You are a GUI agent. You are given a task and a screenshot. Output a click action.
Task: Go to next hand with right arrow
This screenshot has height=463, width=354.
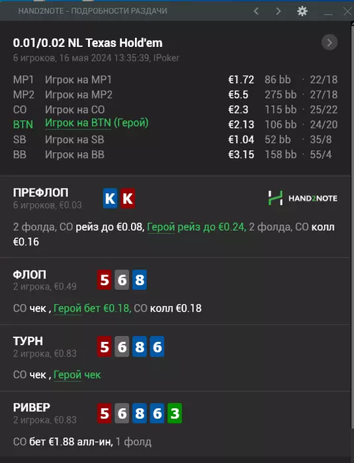278,11
